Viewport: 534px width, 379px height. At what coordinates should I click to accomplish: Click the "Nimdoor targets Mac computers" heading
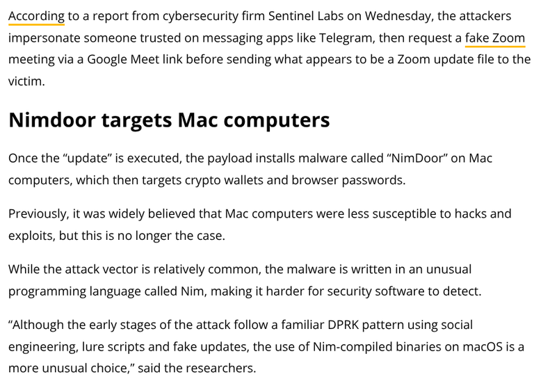click(x=169, y=120)
